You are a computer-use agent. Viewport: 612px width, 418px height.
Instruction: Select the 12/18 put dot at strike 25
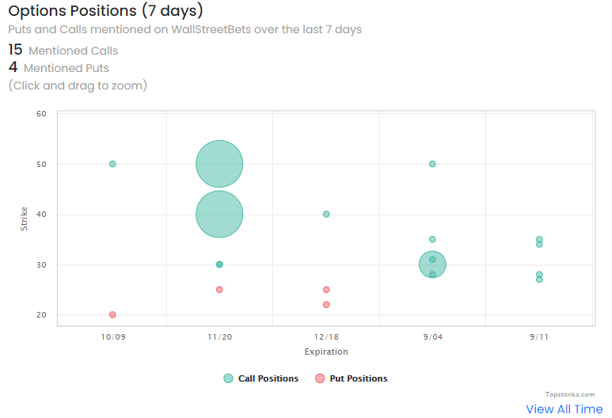(326, 290)
